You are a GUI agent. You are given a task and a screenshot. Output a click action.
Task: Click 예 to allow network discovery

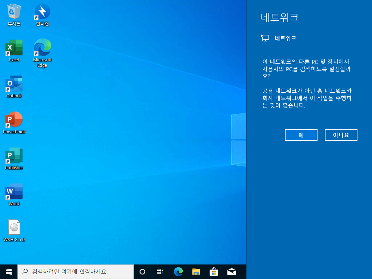301,135
